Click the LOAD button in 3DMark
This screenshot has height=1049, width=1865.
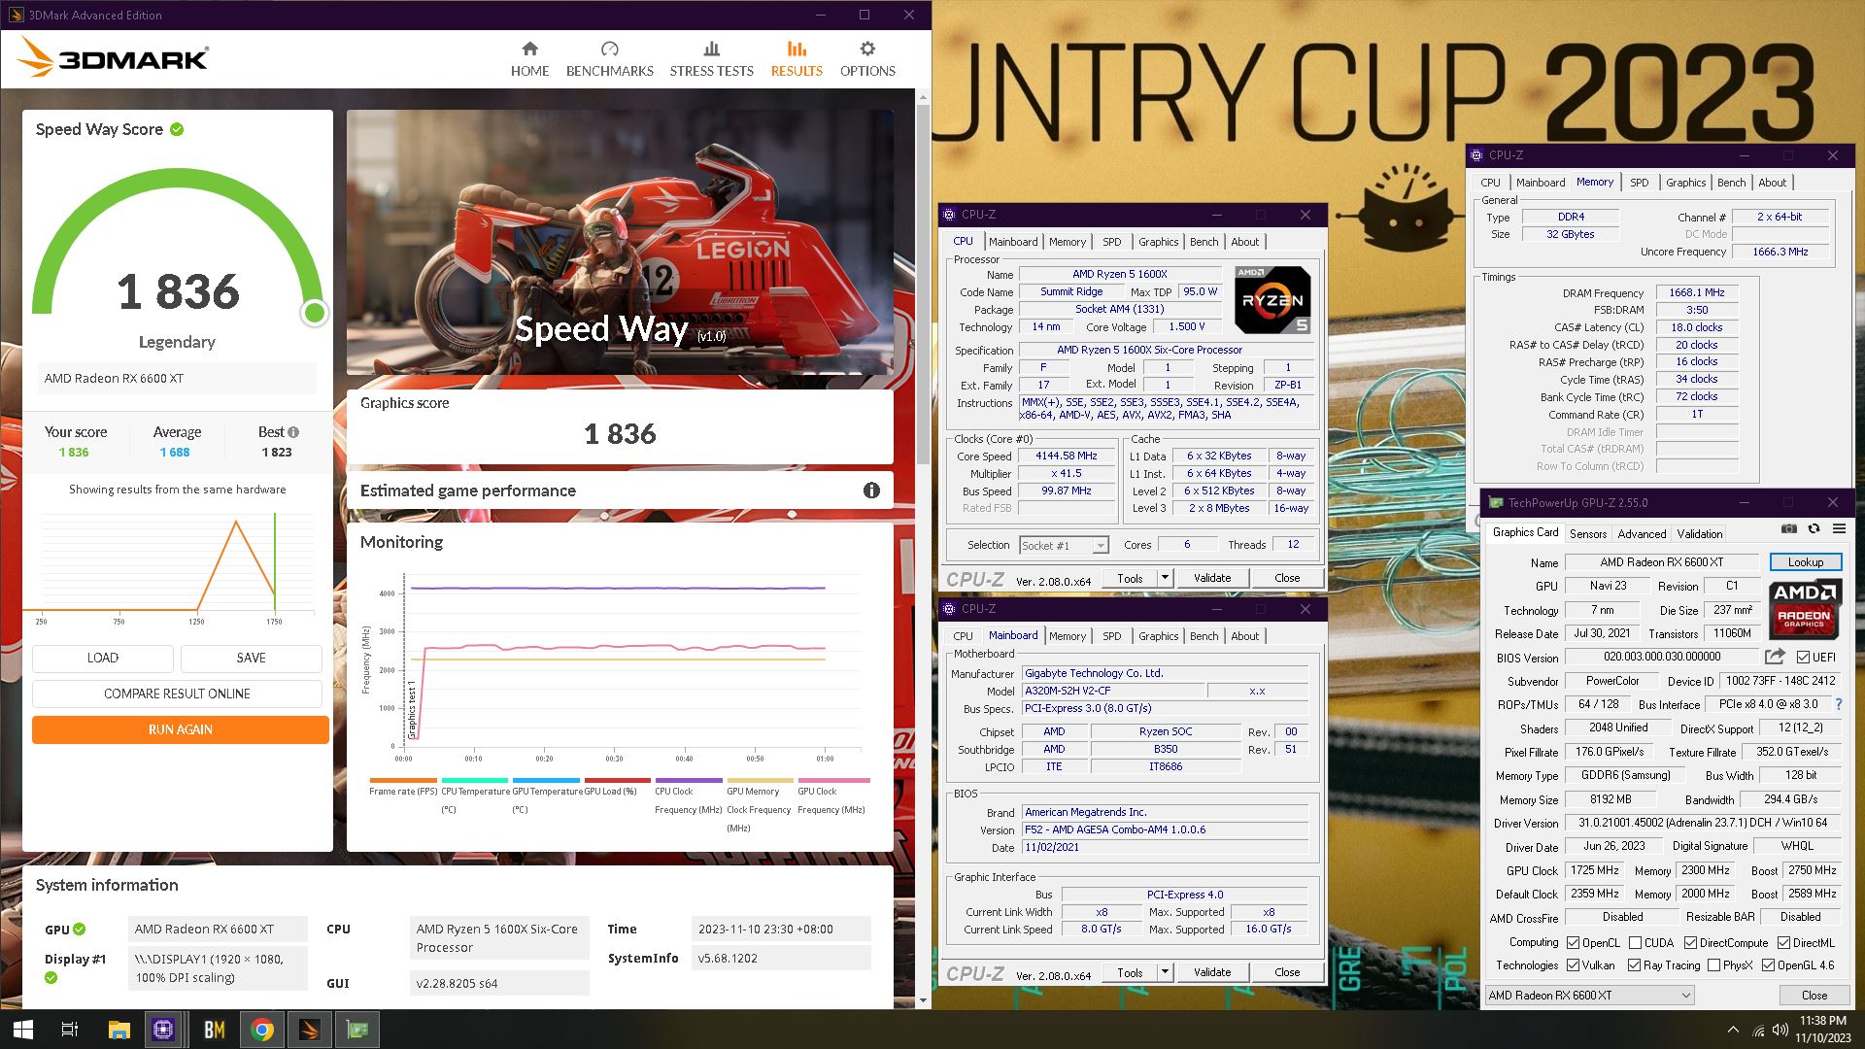(x=103, y=658)
